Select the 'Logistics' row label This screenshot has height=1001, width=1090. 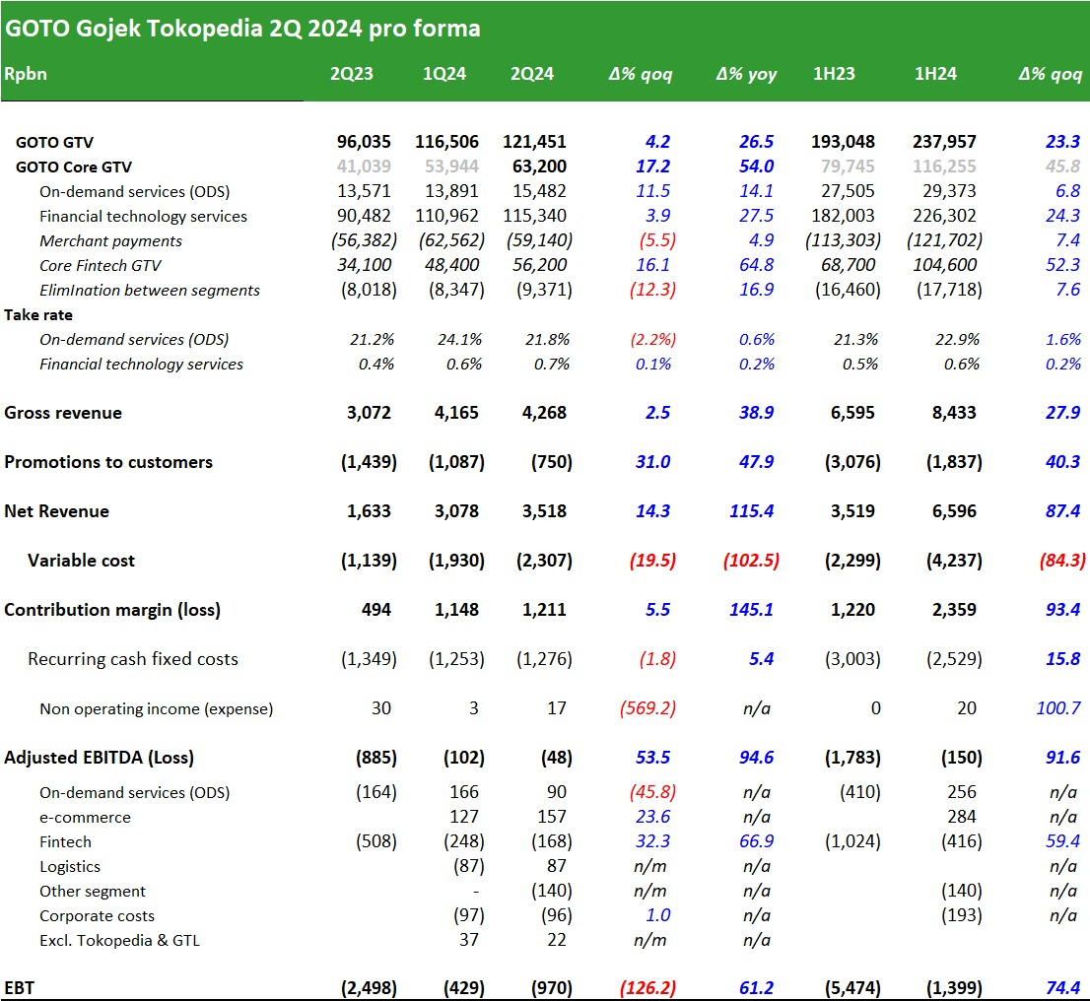point(70,867)
